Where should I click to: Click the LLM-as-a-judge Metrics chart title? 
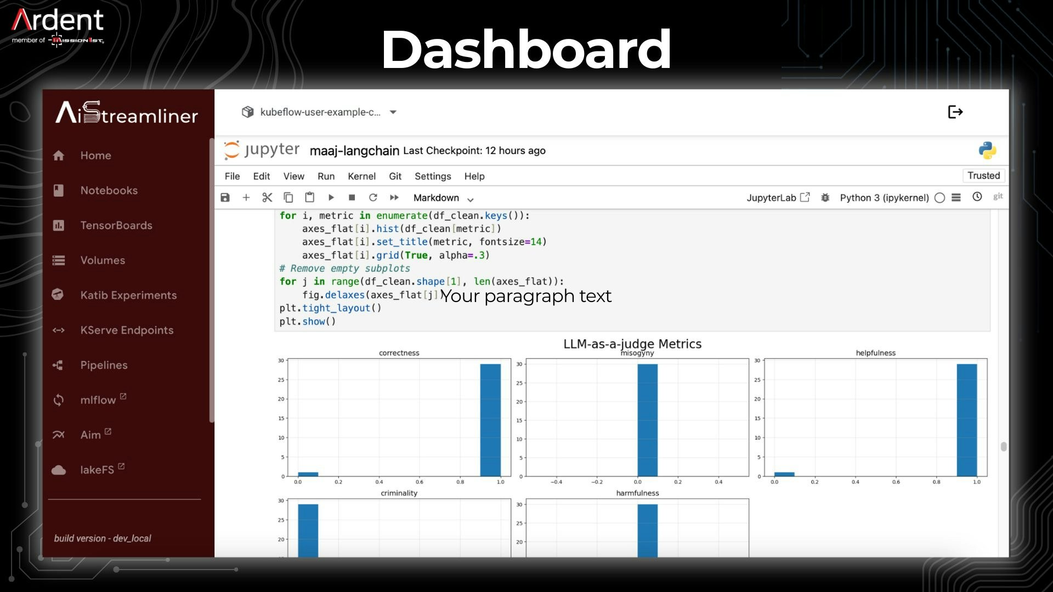coord(632,344)
